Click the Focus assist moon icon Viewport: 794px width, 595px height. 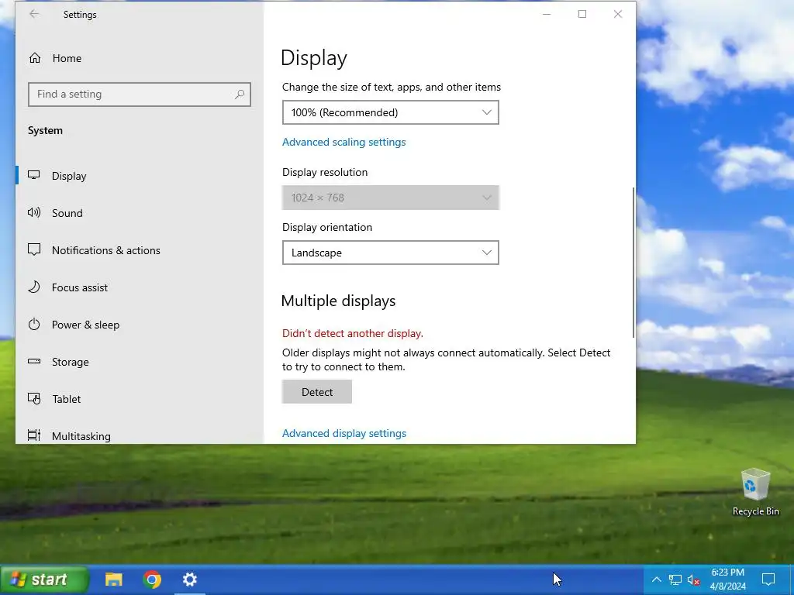34,287
